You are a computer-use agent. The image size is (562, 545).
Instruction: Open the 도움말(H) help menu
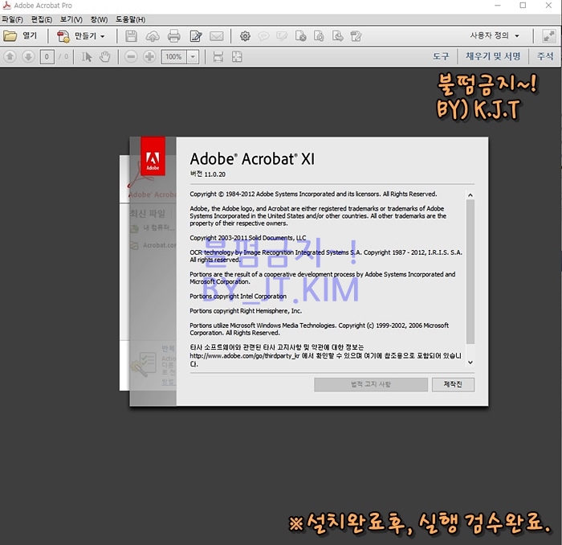pyautogui.click(x=130, y=19)
